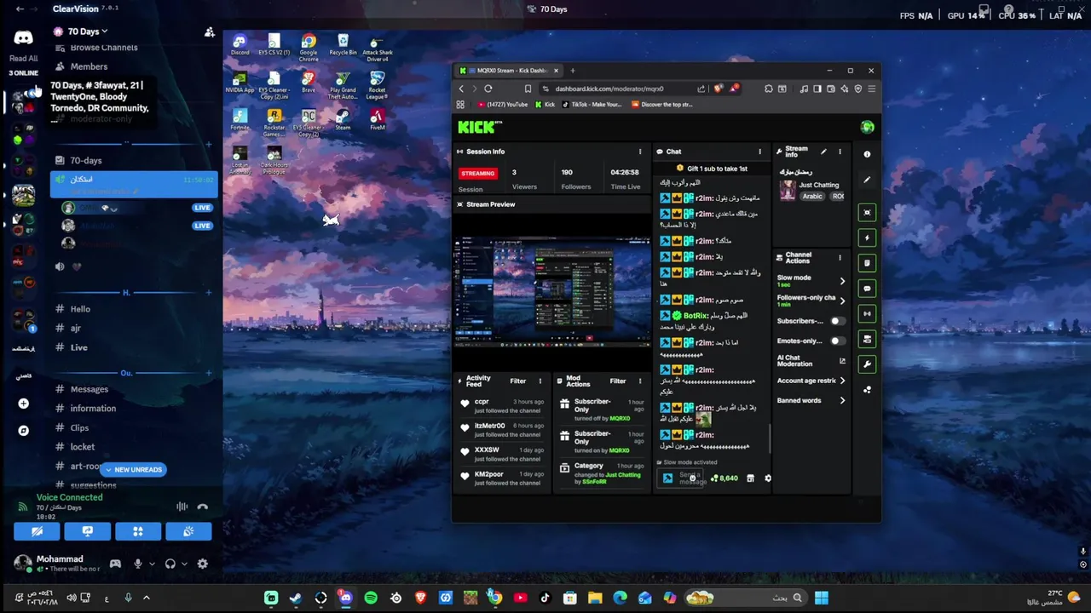This screenshot has width=1091, height=613.
Task: Click Just Chatting category thumbnail
Action: point(788,191)
